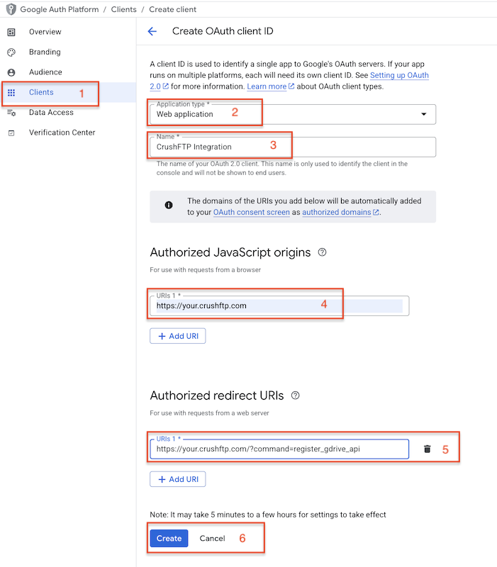The image size is (497, 567).
Task: Click the Google Auth Platform shield icon
Action: pyautogui.click(x=11, y=9)
